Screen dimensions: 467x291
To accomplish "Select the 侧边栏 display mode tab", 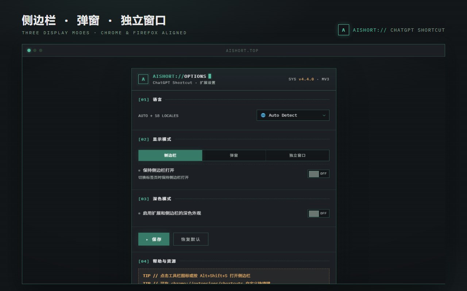I will pyautogui.click(x=170, y=155).
